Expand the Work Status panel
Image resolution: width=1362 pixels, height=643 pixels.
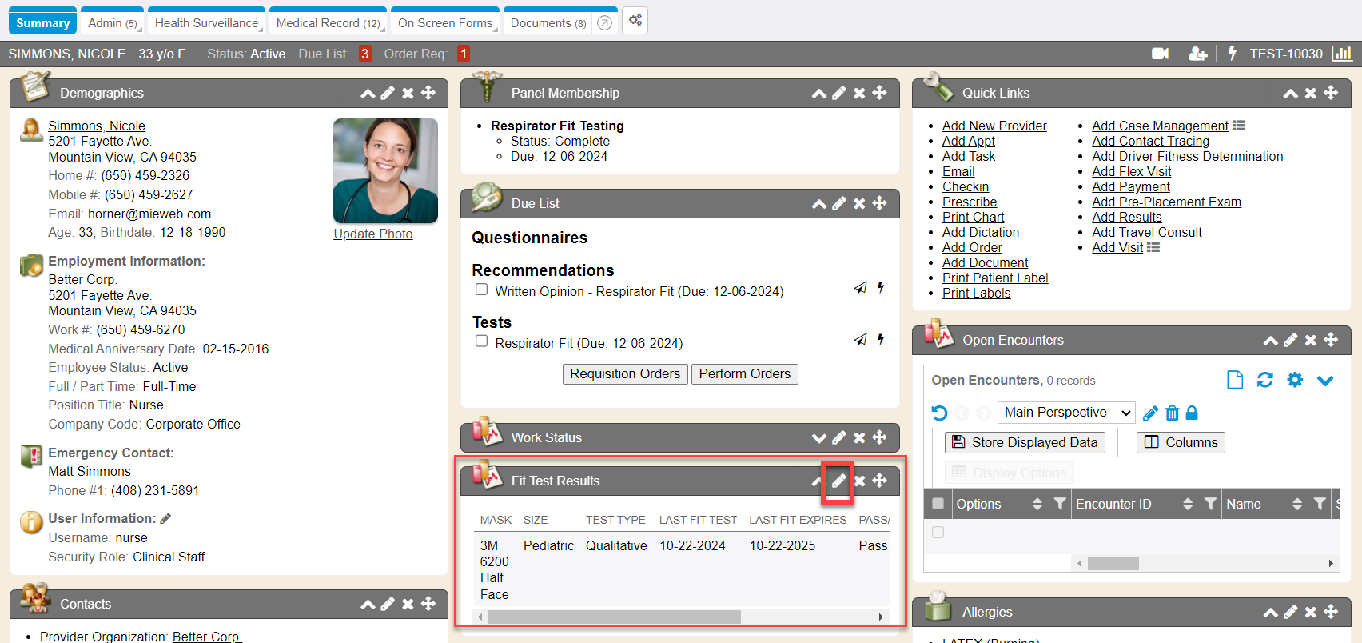(x=818, y=437)
